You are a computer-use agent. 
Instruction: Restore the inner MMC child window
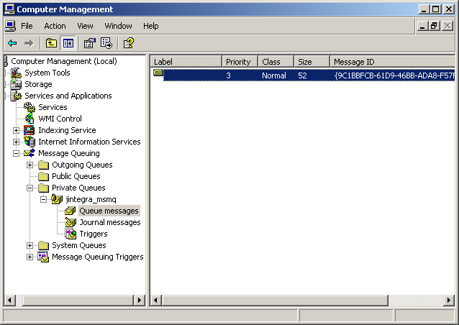[434, 26]
